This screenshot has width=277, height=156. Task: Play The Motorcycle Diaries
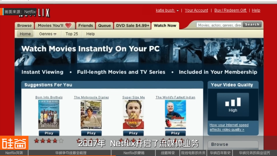pos(91,133)
